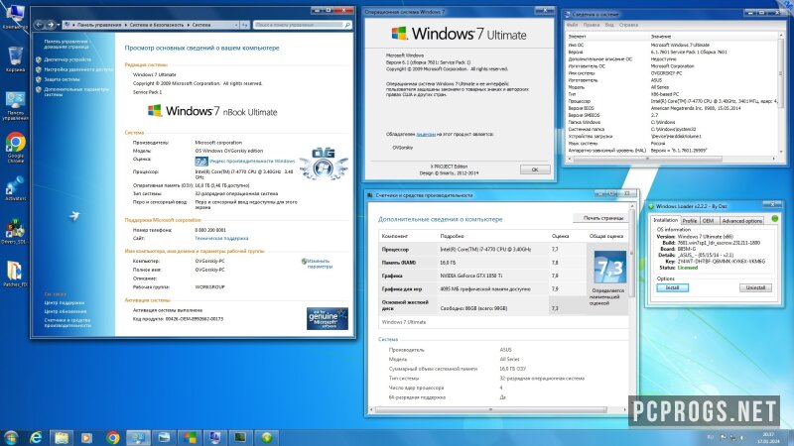Select the green Windows Loader taskbar button

(267, 437)
